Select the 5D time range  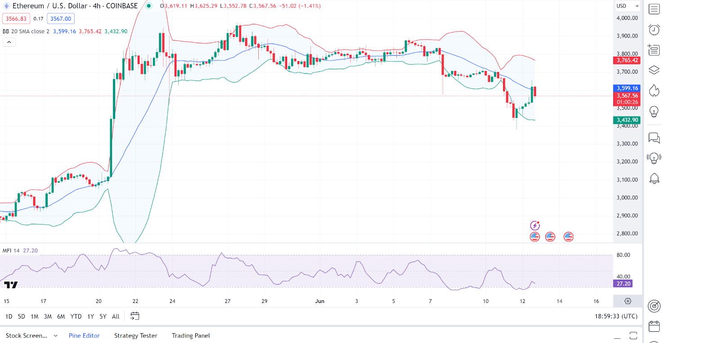(x=21, y=316)
